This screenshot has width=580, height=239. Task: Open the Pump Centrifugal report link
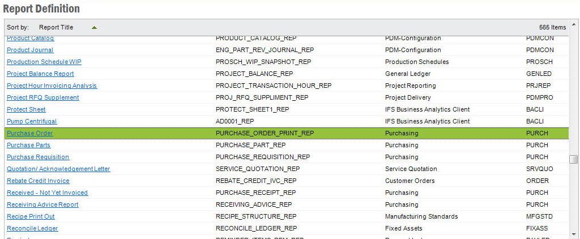tap(32, 121)
